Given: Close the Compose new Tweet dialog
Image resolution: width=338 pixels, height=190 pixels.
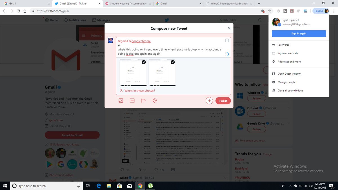Looking at the screenshot, I should 229,28.
